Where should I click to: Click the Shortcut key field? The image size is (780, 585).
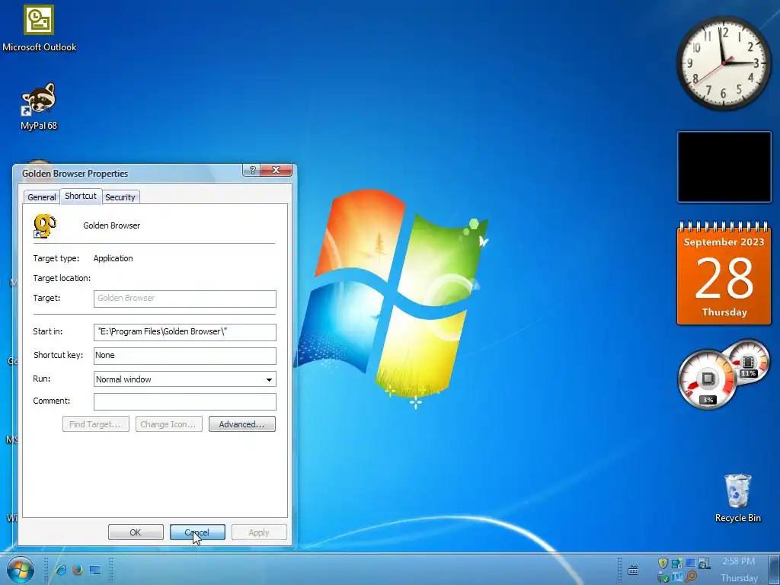click(x=184, y=355)
